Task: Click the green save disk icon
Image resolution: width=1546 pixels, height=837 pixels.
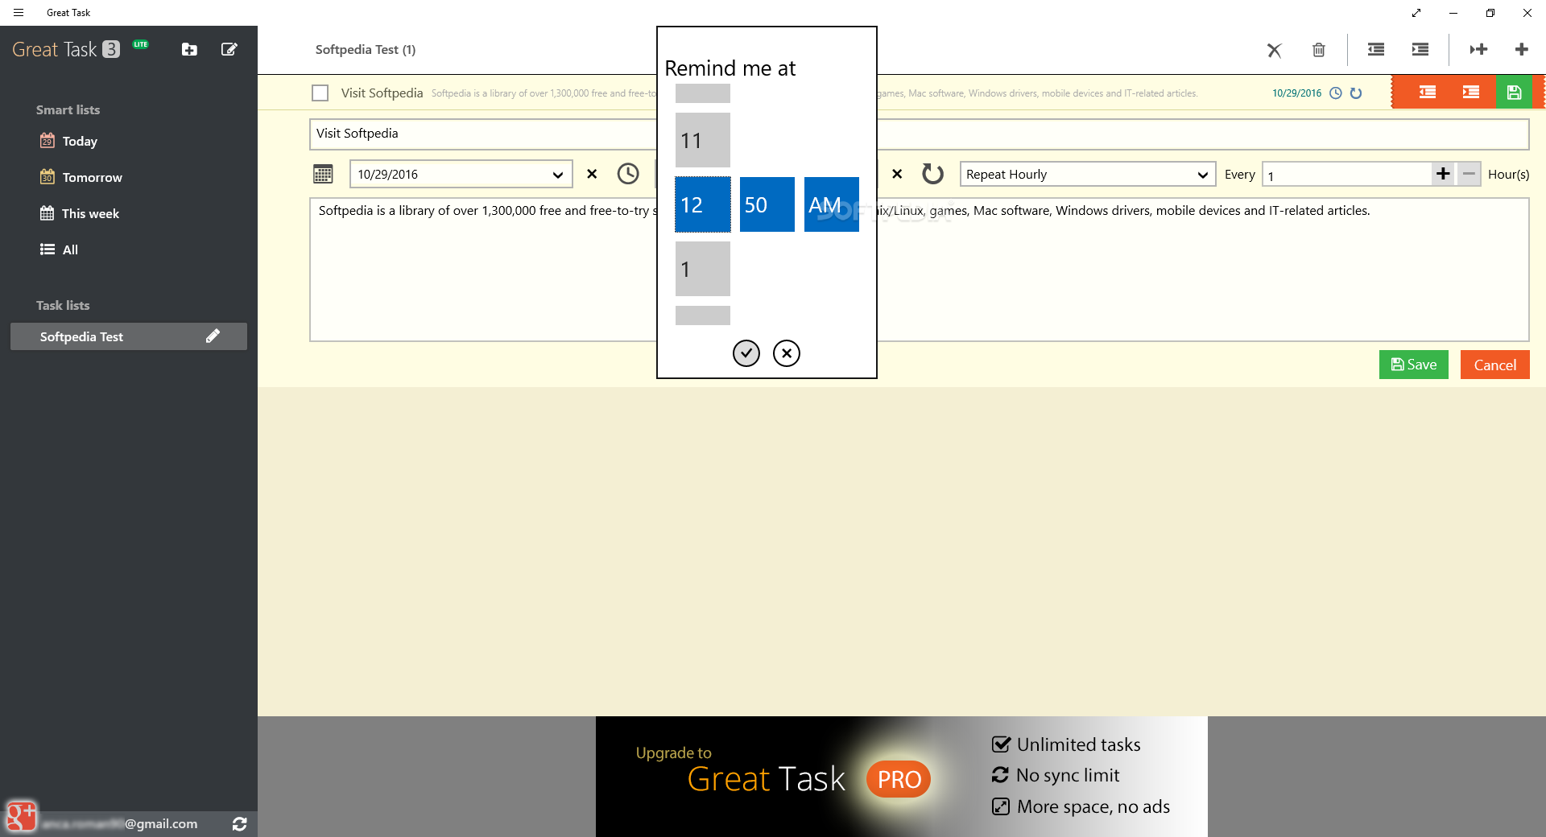Action: pyautogui.click(x=1515, y=93)
